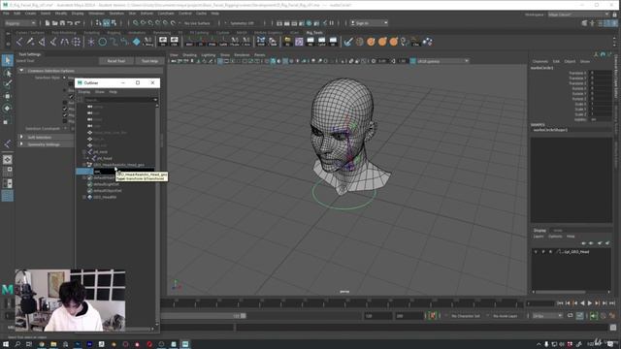Click the single-pane layout icon

click(x=7, y=159)
